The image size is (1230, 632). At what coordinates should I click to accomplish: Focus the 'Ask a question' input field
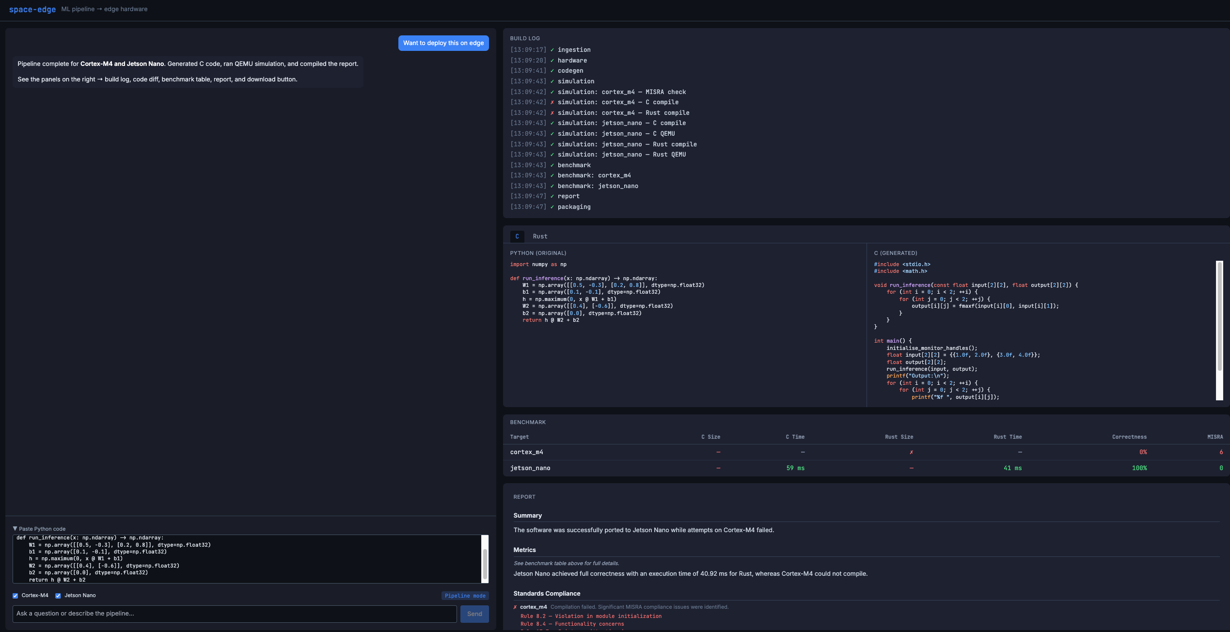click(x=235, y=614)
